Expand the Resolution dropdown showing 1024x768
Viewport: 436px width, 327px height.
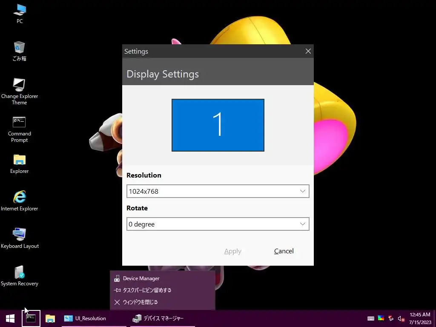tap(218, 191)
